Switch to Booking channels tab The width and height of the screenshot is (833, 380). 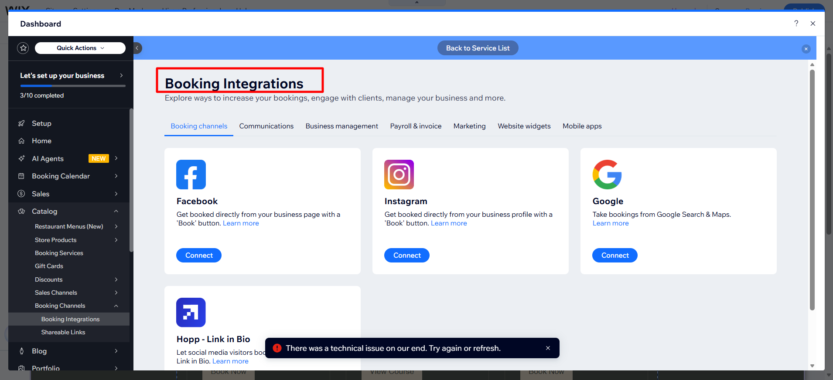(x=199, y=126)
